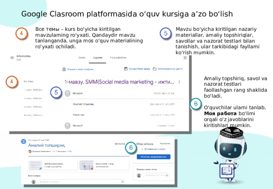
Task: Click the blue assignment icon above Амалий топшириқ
Action: point(23,142)
